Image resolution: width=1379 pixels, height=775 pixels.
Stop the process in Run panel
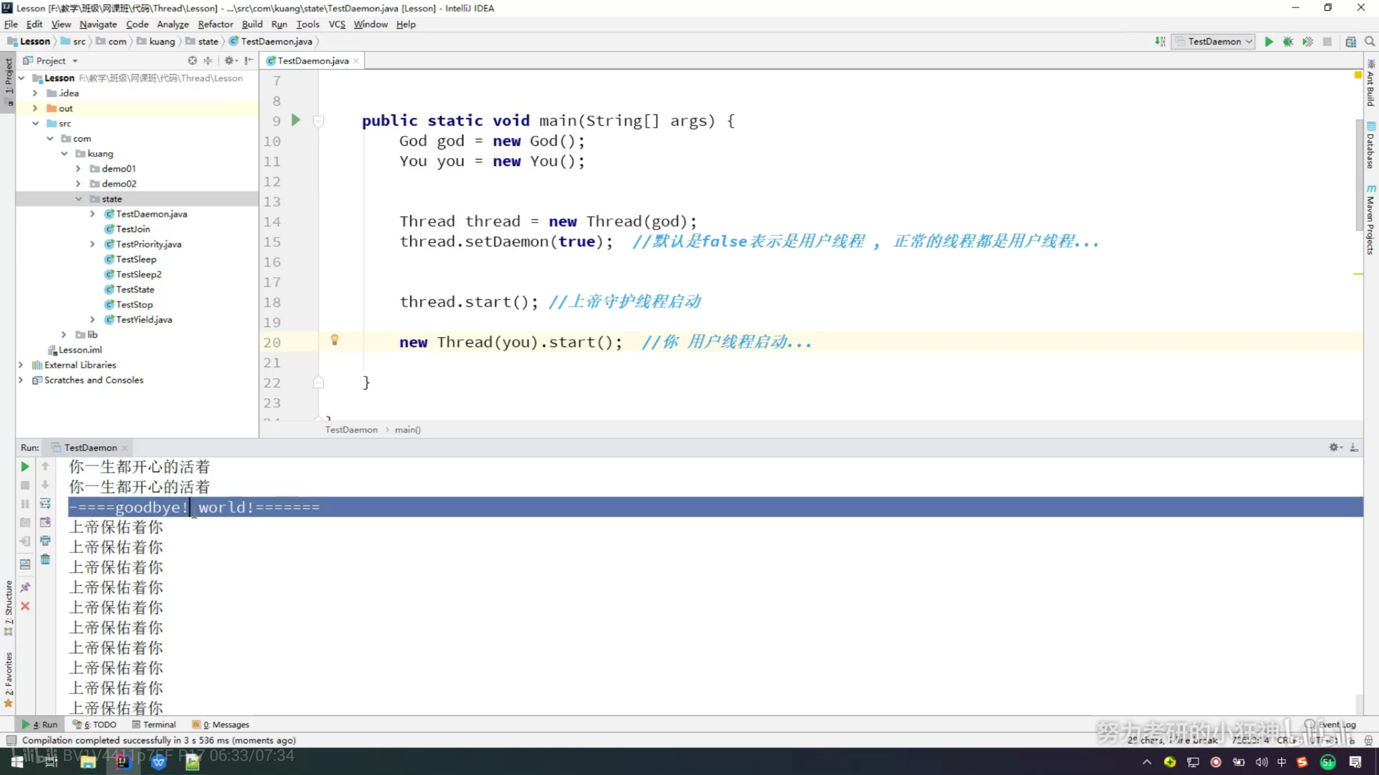[x=25, y=485]
